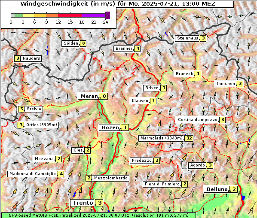Click the Cortina d'ampezzo label
The image size is (257, 218).
[198, 120]
